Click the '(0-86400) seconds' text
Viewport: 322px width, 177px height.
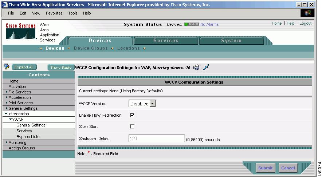coord(203,140)
